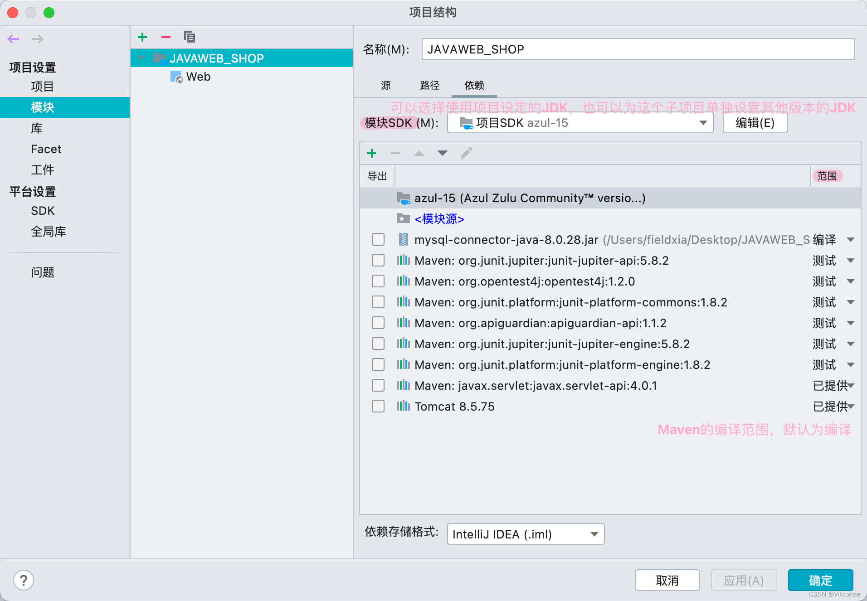Move dependency down arrow
Screen dimensions: 867x601
tap(443, 153)
